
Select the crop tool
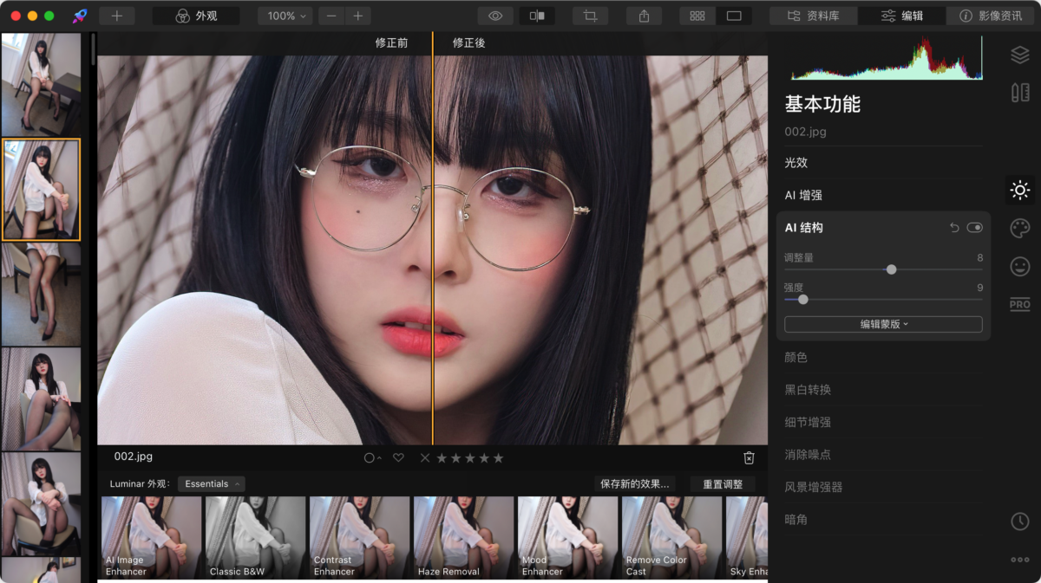click(x=591, y=16)
